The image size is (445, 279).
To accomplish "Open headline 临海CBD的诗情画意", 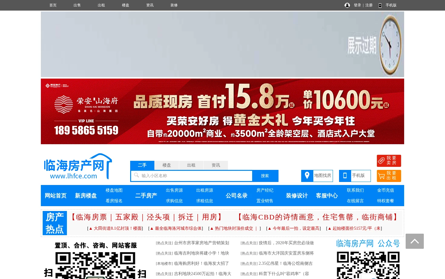I will pyautogui.click(x=317, y=217).
